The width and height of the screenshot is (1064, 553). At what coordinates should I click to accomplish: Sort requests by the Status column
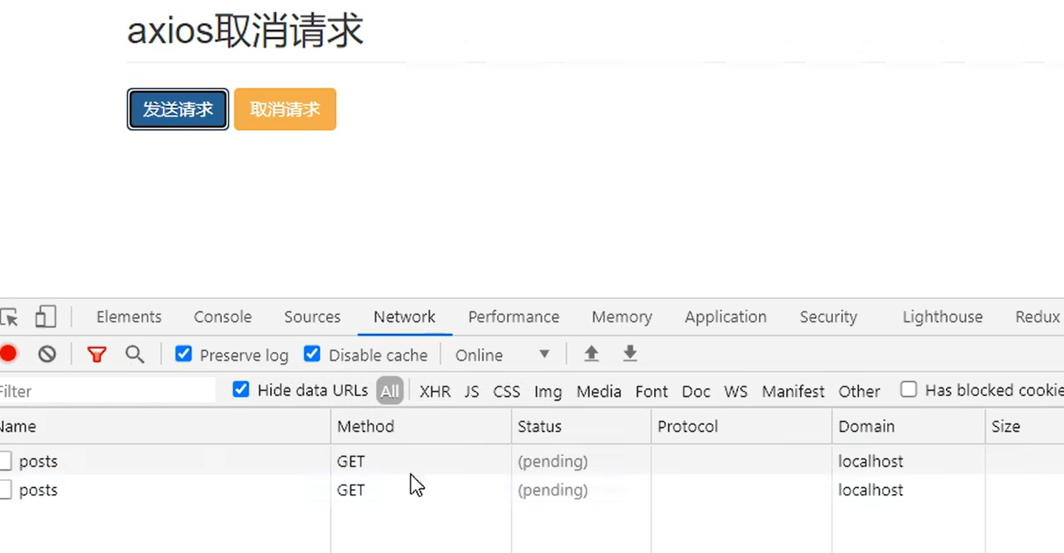(539, 426)
